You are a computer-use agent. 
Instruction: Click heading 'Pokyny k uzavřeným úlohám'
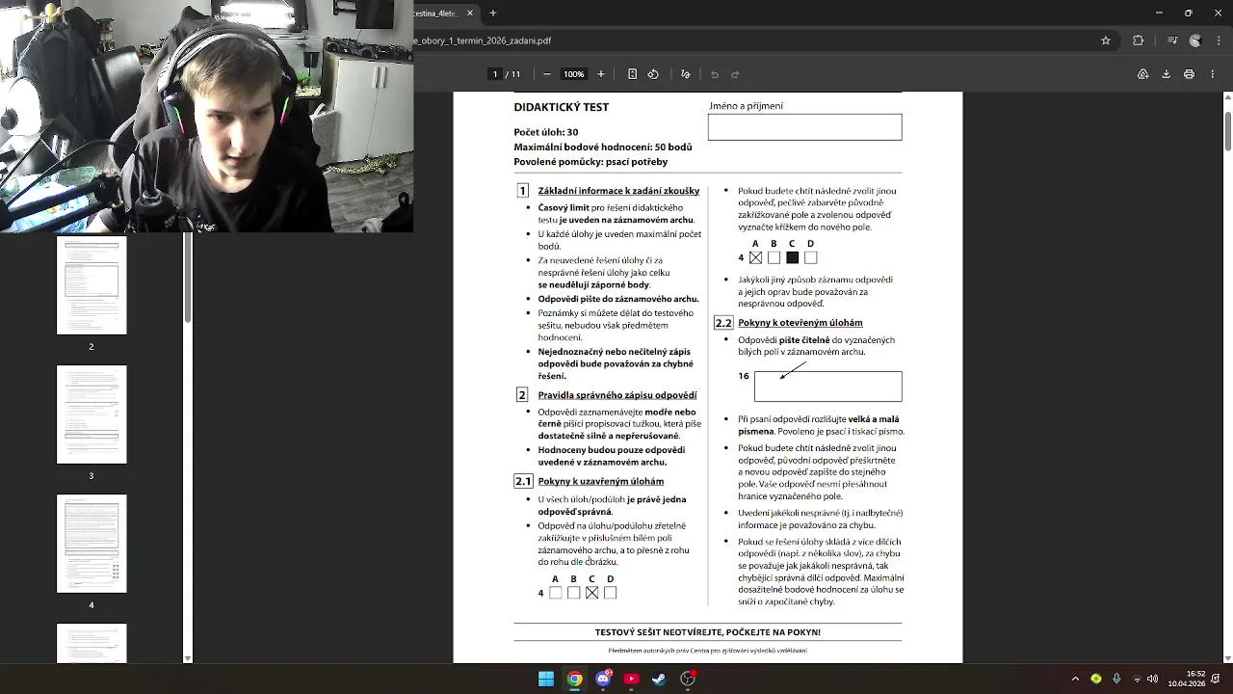click(x=600, y=481)
